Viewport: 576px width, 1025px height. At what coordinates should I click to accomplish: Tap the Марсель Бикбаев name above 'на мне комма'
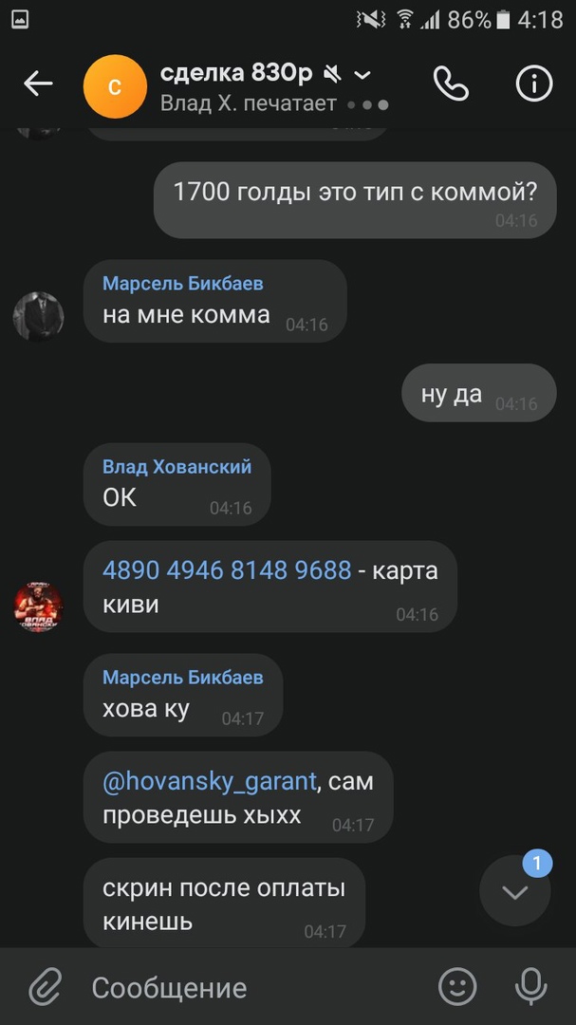point(183,283)
